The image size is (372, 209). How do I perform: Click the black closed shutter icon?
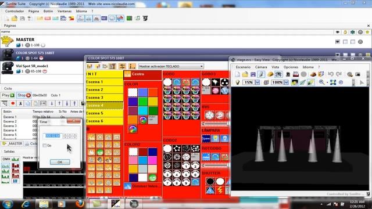[x=210, y=182]
